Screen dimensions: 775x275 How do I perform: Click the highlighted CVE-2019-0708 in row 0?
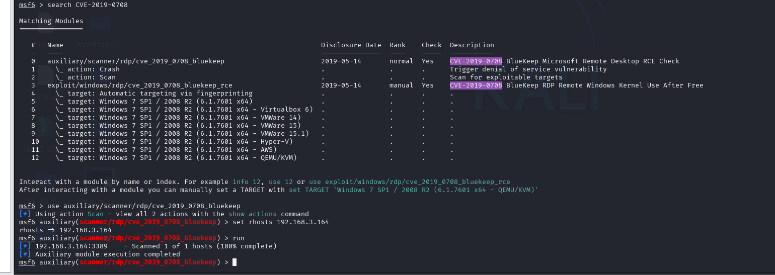pos(476,61)
